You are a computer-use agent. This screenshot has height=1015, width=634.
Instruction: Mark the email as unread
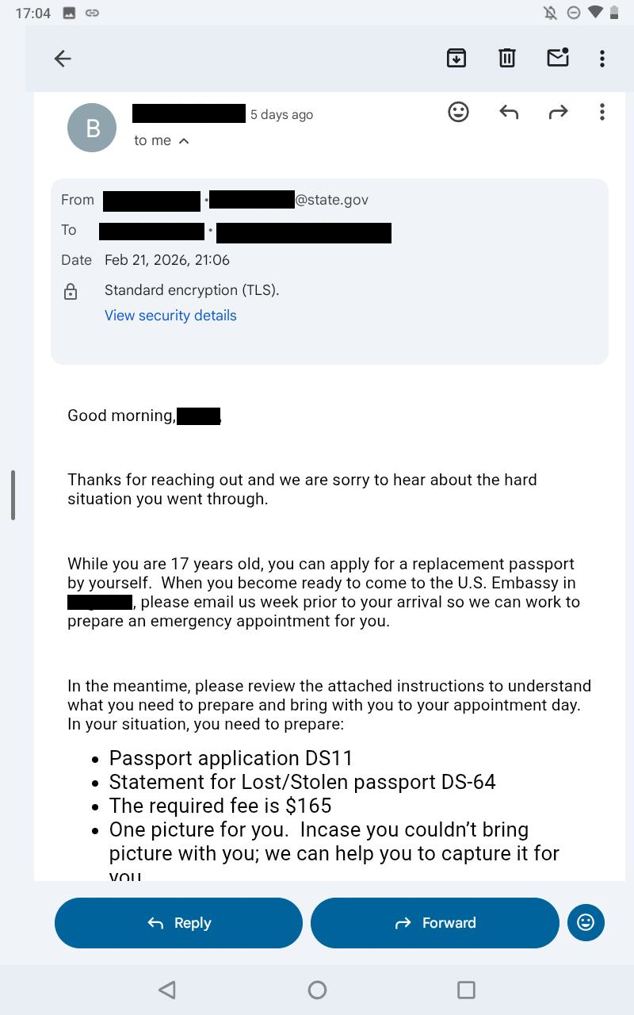click(558, 58)
